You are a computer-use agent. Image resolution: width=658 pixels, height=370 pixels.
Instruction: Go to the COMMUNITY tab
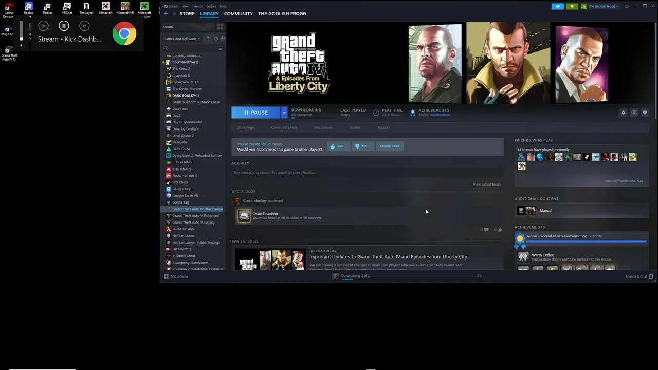pos(239,14)
